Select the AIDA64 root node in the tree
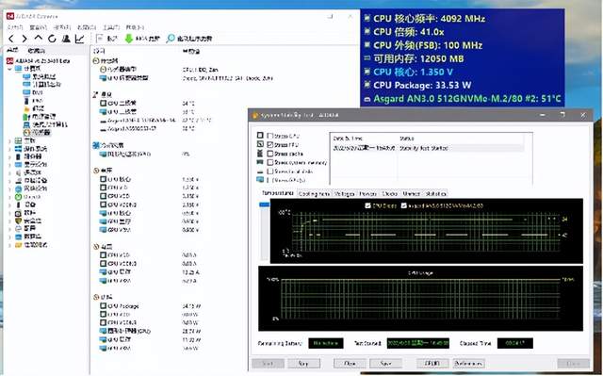Screen dimensions: 603x376 tap(39, 60)
